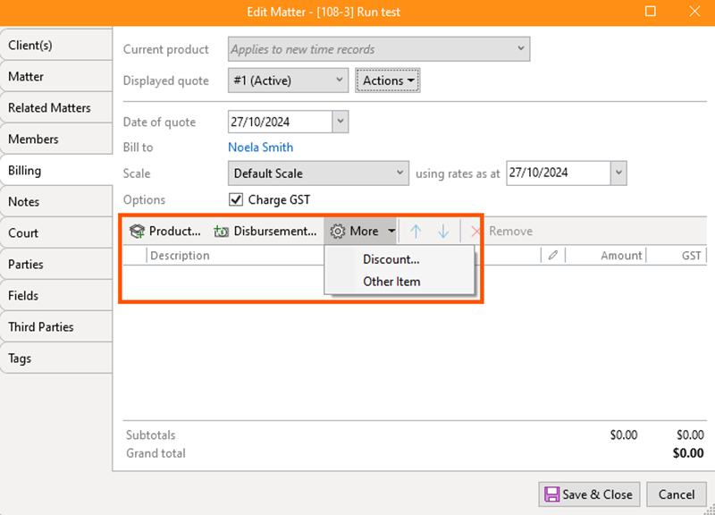Select Discount... from the More menu
The image size is (715, 515).
(x=391, y=259)
